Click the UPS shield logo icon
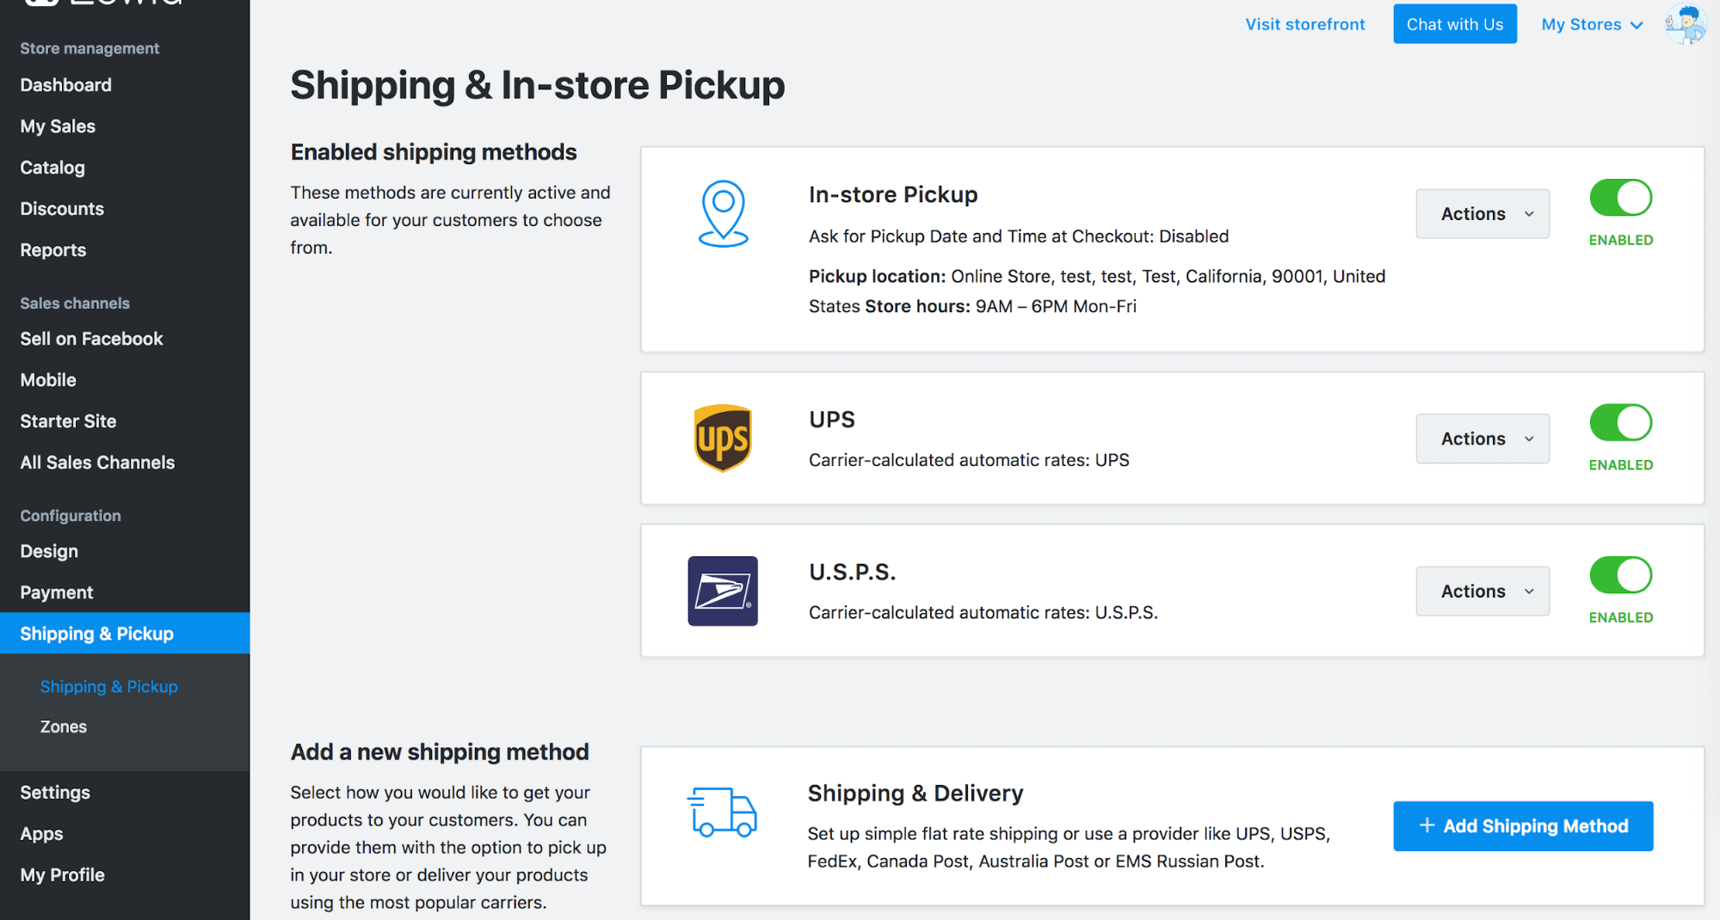This screenshot has width=1720, height=920. coord(723,439)
